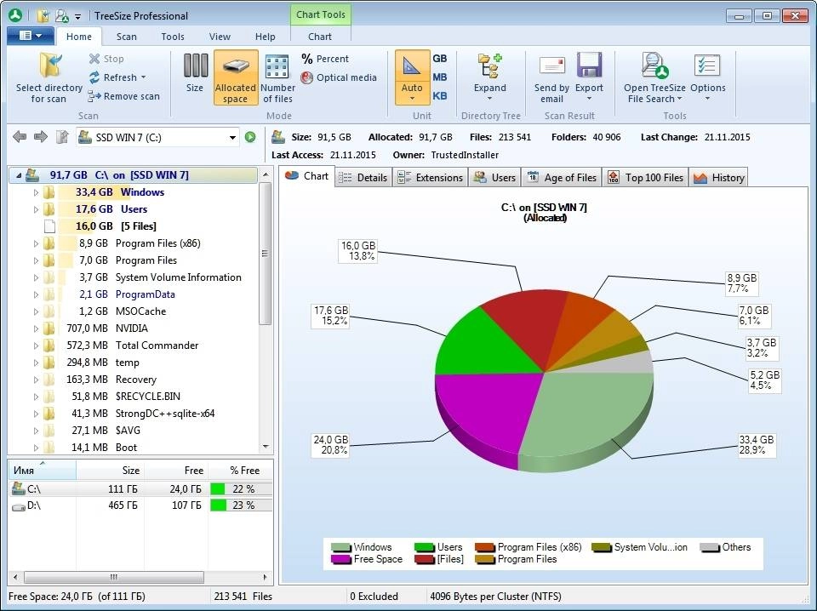
Task: Sort drives by the Size column header
Action: 111,471
